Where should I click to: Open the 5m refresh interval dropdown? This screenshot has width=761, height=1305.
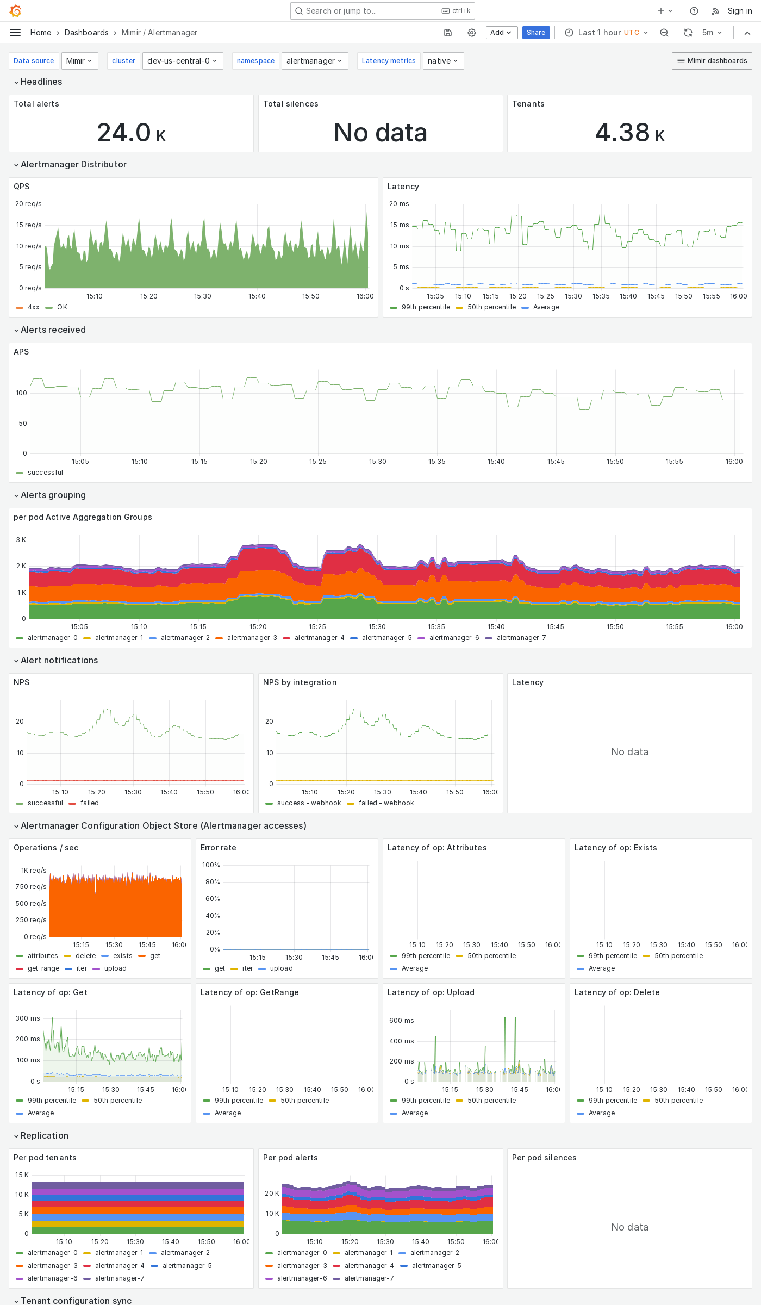[x=712, y=33]
